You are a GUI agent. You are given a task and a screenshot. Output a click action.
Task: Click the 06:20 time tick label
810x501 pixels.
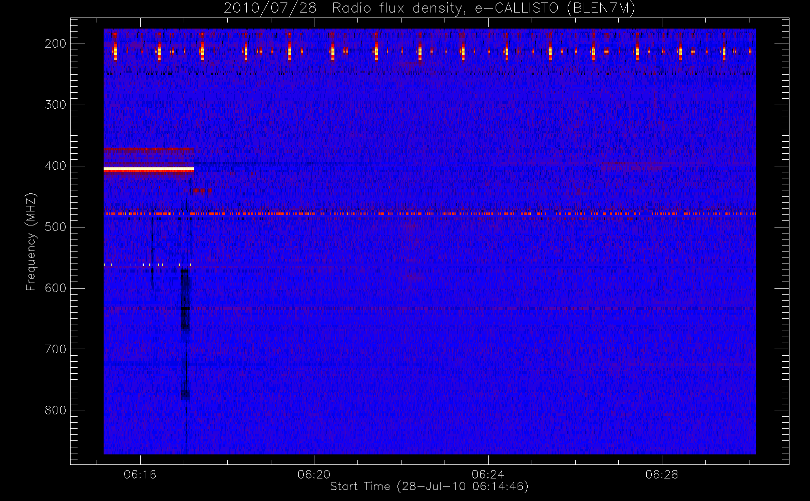coord(314,474)
